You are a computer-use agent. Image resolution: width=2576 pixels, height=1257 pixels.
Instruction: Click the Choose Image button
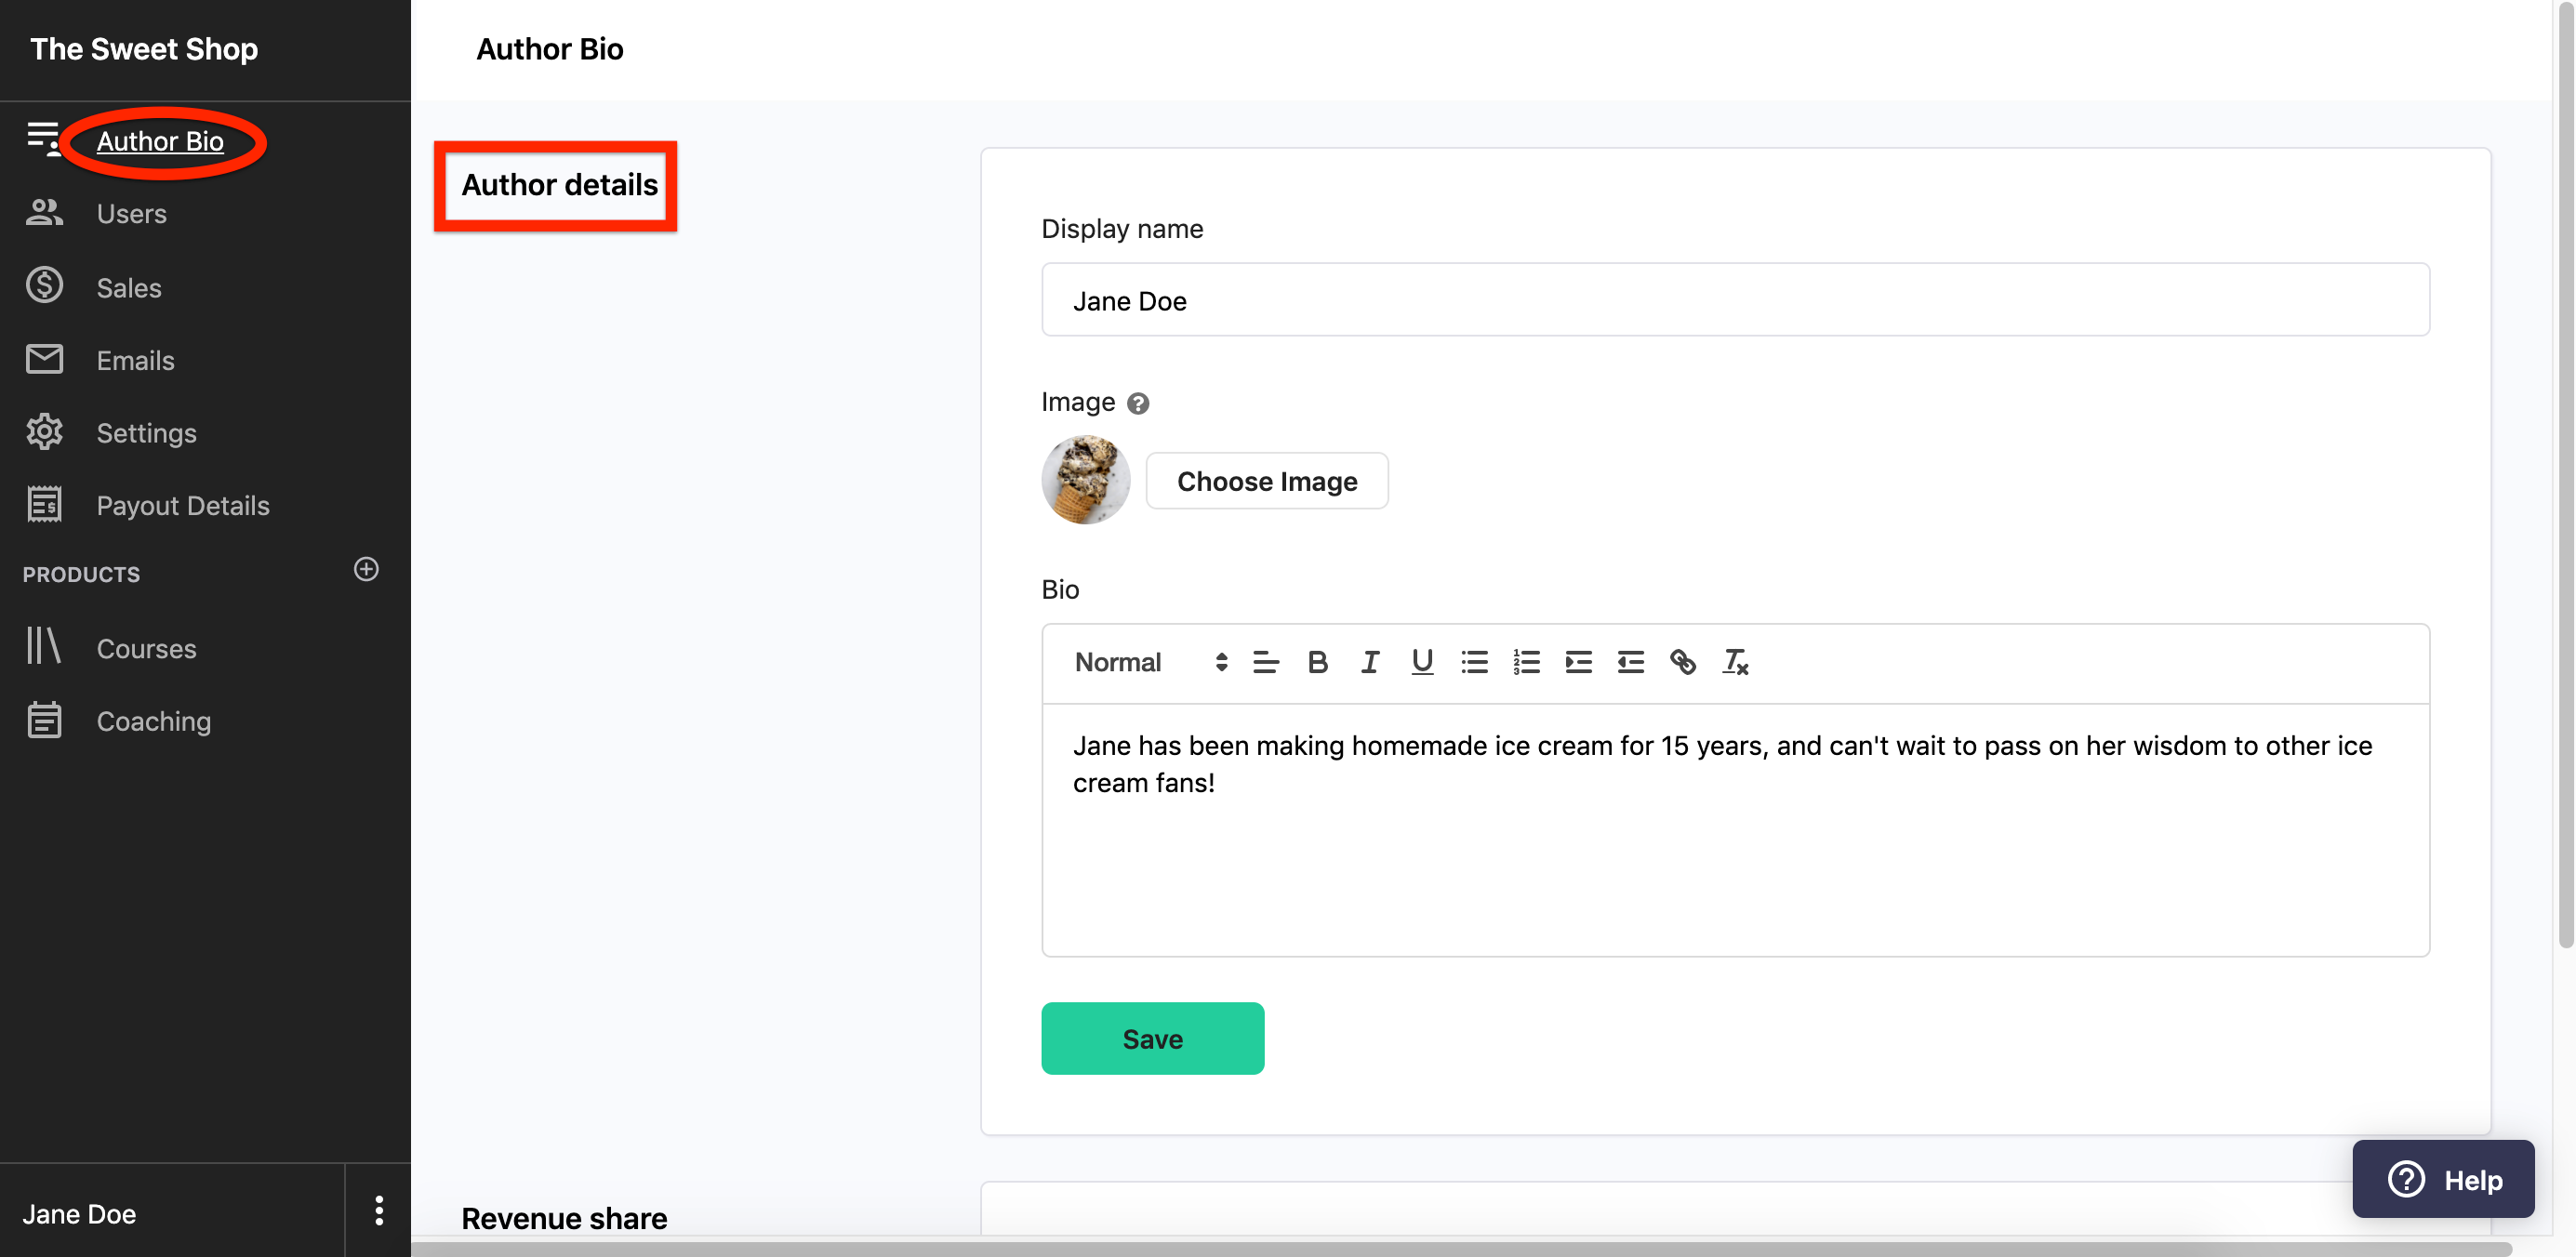pyautogui.click(x=1267, y=481)
